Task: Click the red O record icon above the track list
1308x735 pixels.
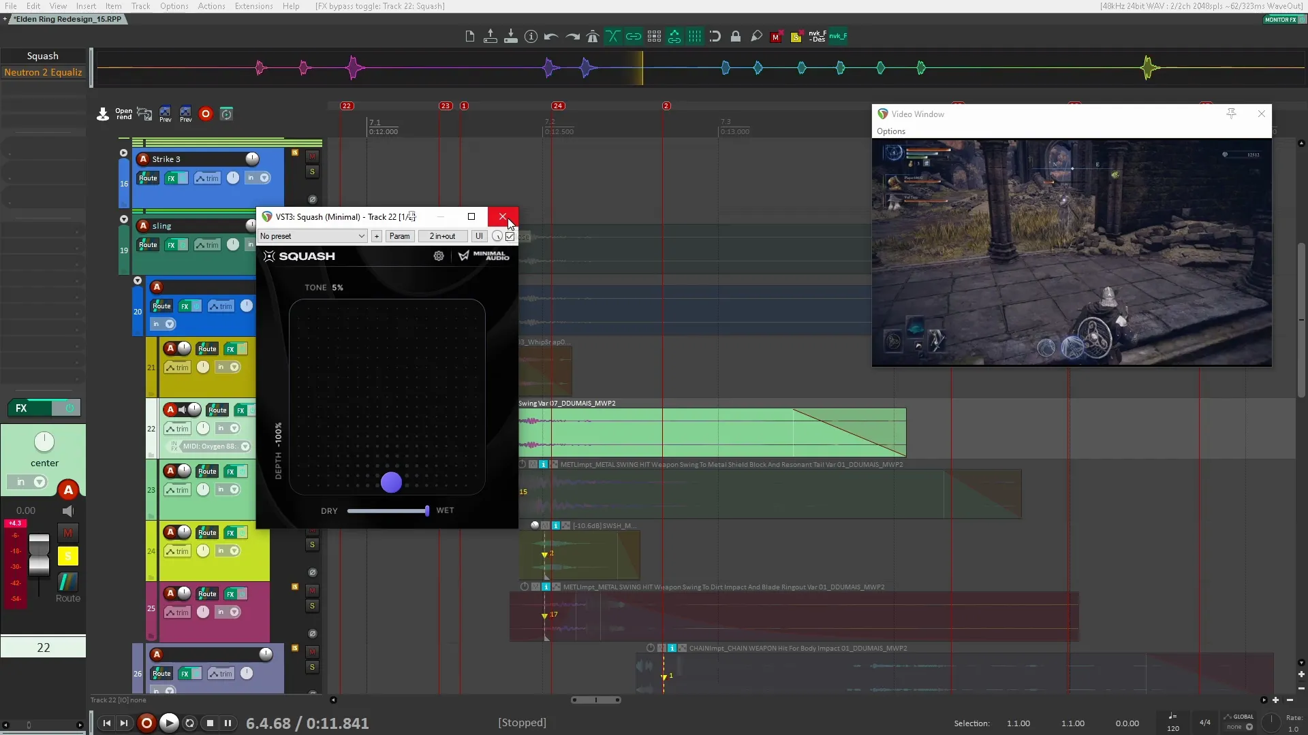Action: click(206, 114)
